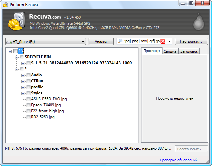This screenshot has height=166, width=212.
Task: Expand the Audio folder
Action: click(x=23, y=75)
